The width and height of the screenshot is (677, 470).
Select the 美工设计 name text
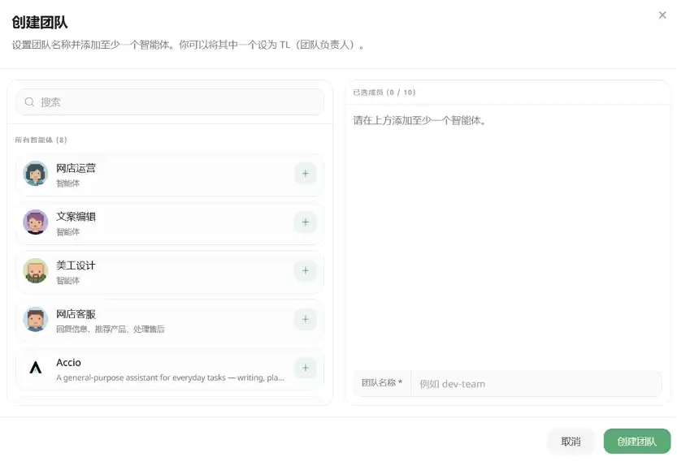76,265
